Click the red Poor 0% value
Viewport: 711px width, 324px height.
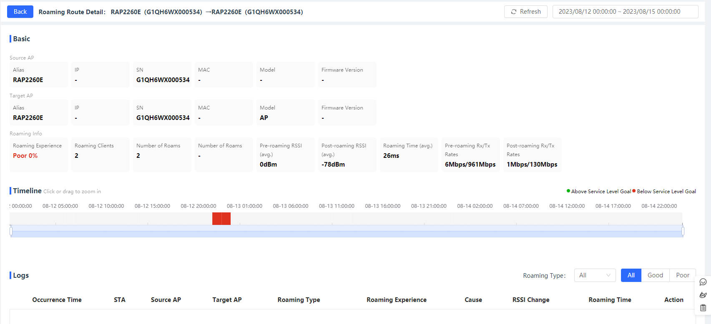click(x=25, y=156)
